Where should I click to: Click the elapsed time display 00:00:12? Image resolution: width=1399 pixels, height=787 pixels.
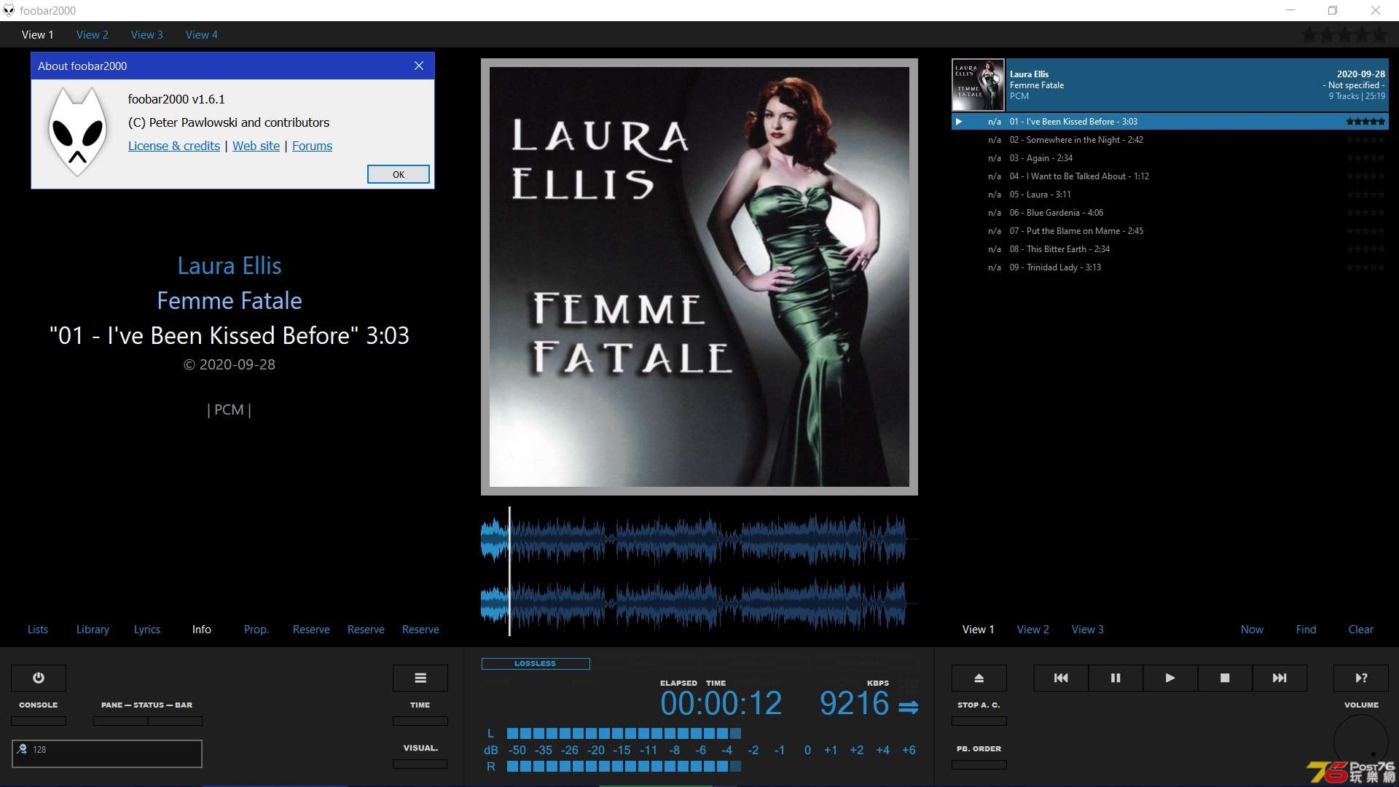tap(721, 704)
